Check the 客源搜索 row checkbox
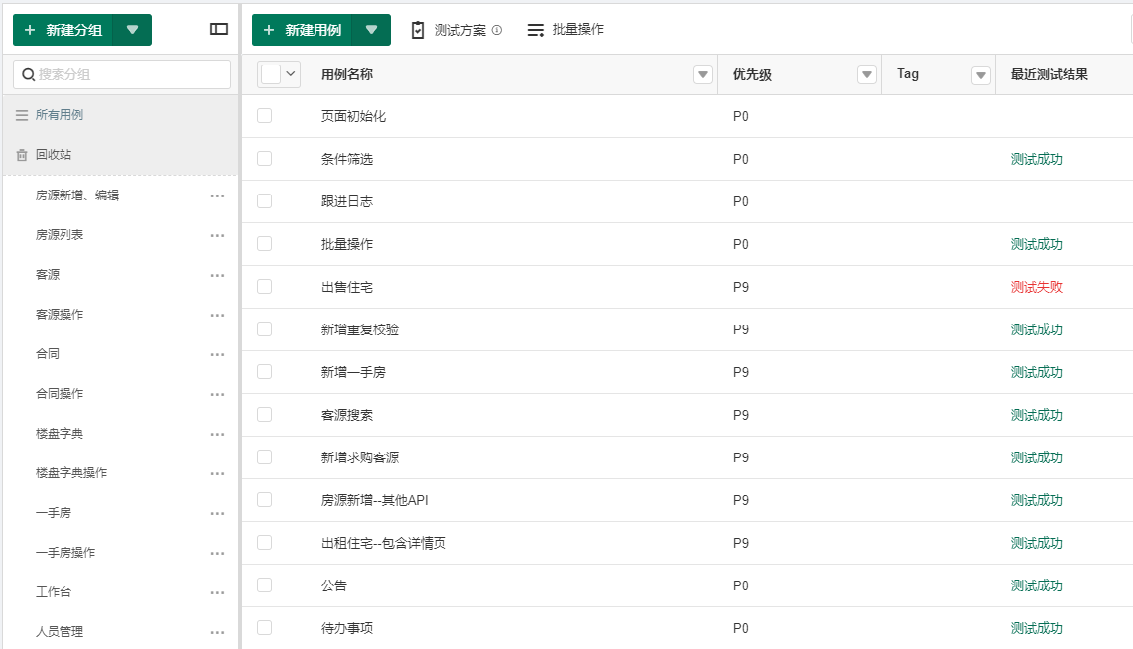1133x649 pixels. pyautogui.click(x=265, y=414)
